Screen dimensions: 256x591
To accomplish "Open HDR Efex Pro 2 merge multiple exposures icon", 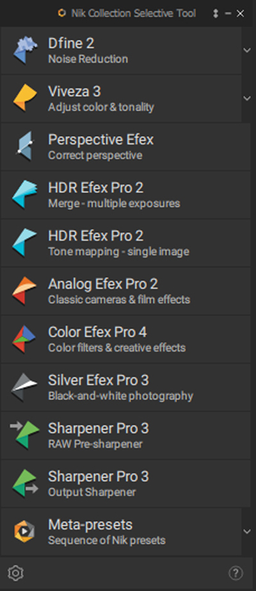I will coord(25,195).
